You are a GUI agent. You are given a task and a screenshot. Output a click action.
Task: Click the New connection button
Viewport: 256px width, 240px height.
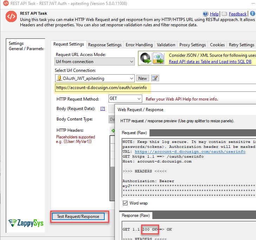(x=143, y=78)
